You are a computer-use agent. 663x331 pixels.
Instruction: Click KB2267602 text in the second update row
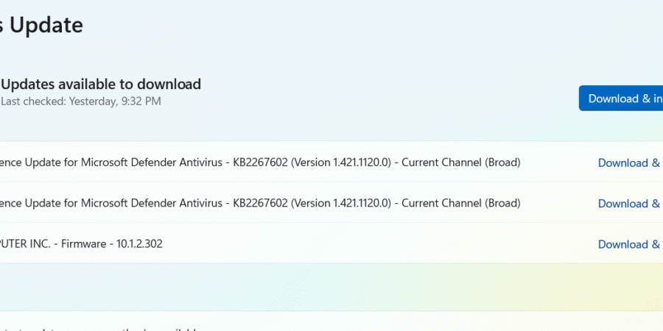[261, 203]
